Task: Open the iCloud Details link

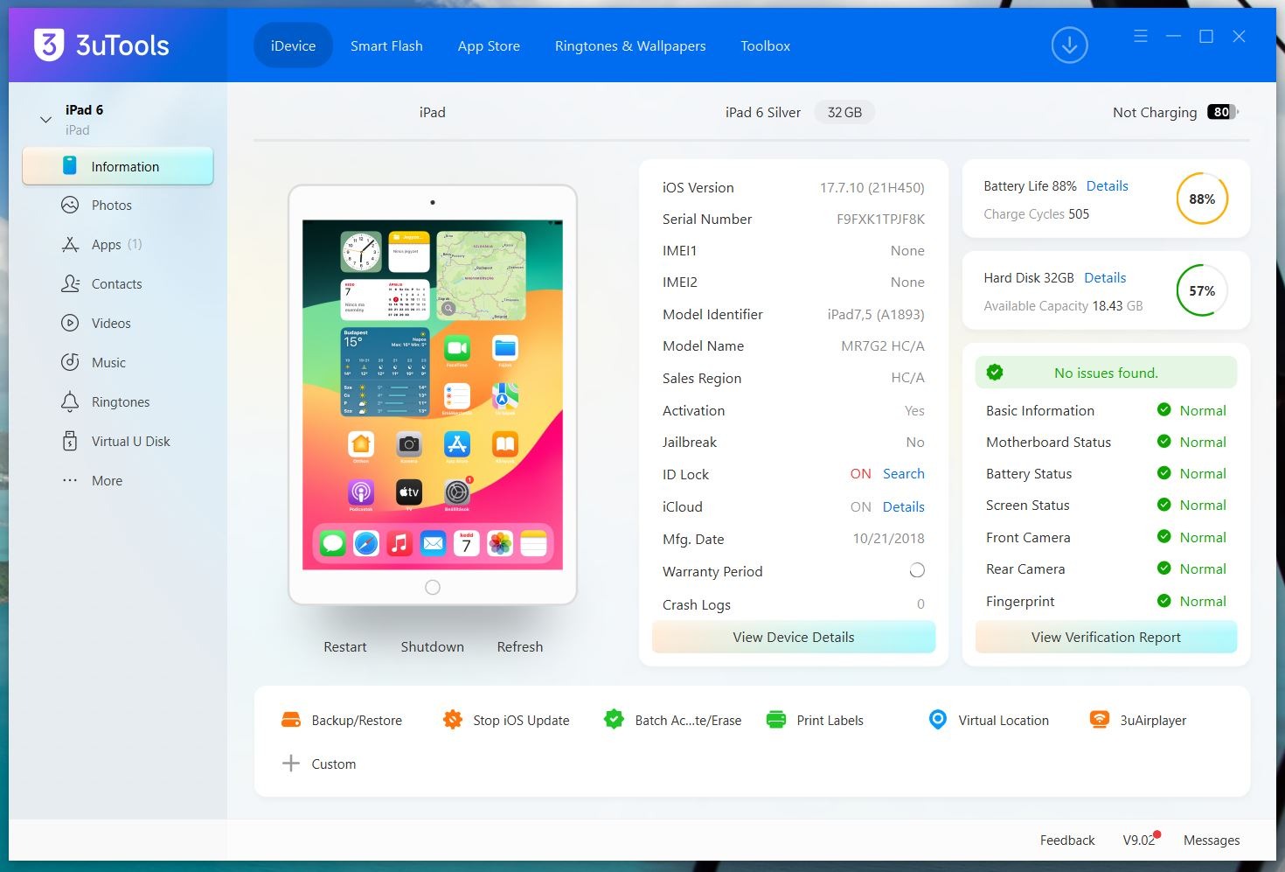Action: (x=904, y=507)
